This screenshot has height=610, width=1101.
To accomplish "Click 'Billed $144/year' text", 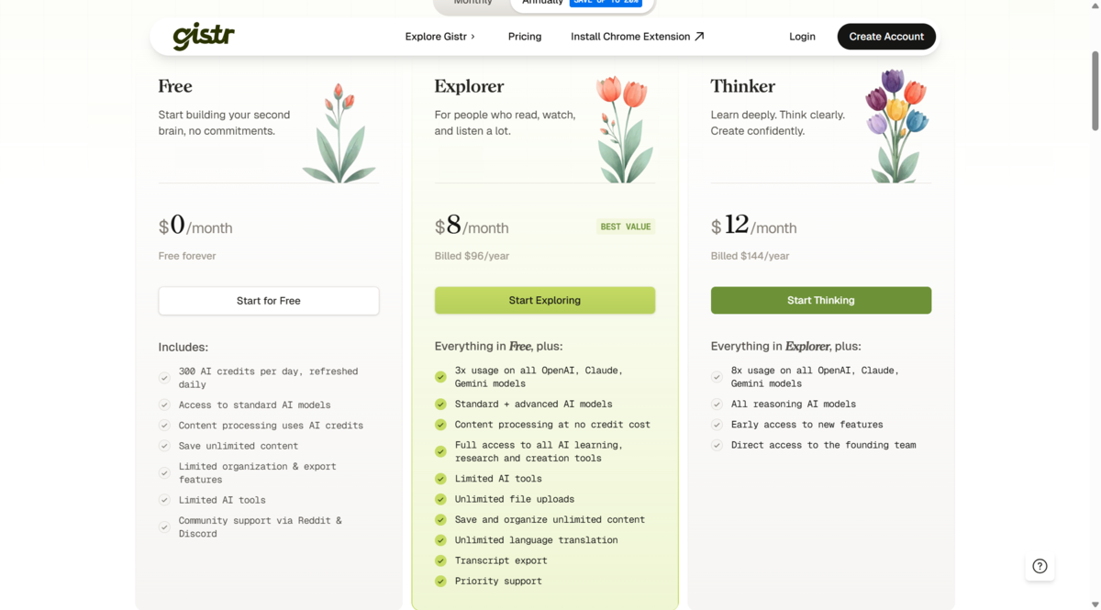I will [750, 256].
